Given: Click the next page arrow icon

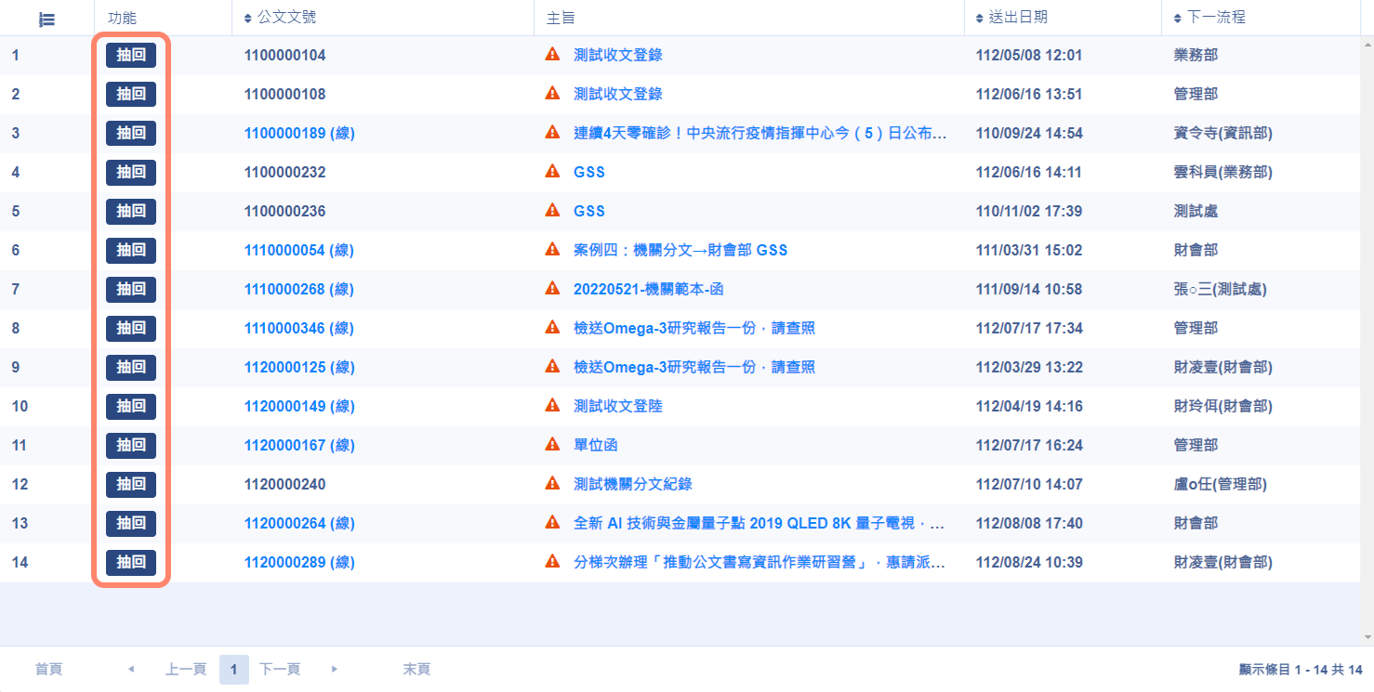Looking at the screenshot, I should tap(335, 669).
